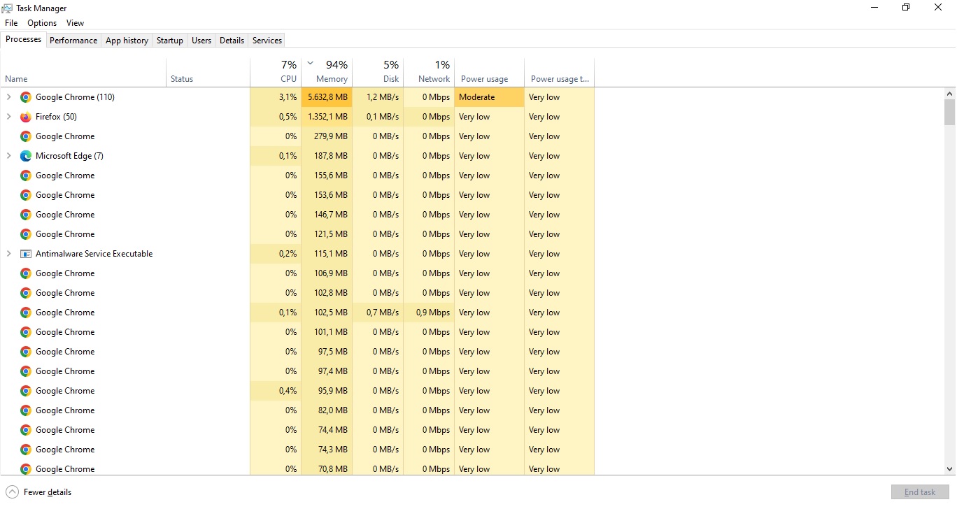Expand the Google Chrome (110) process tree
The width and height of the screenshot is (957, 509).
[x=8, y=97]
